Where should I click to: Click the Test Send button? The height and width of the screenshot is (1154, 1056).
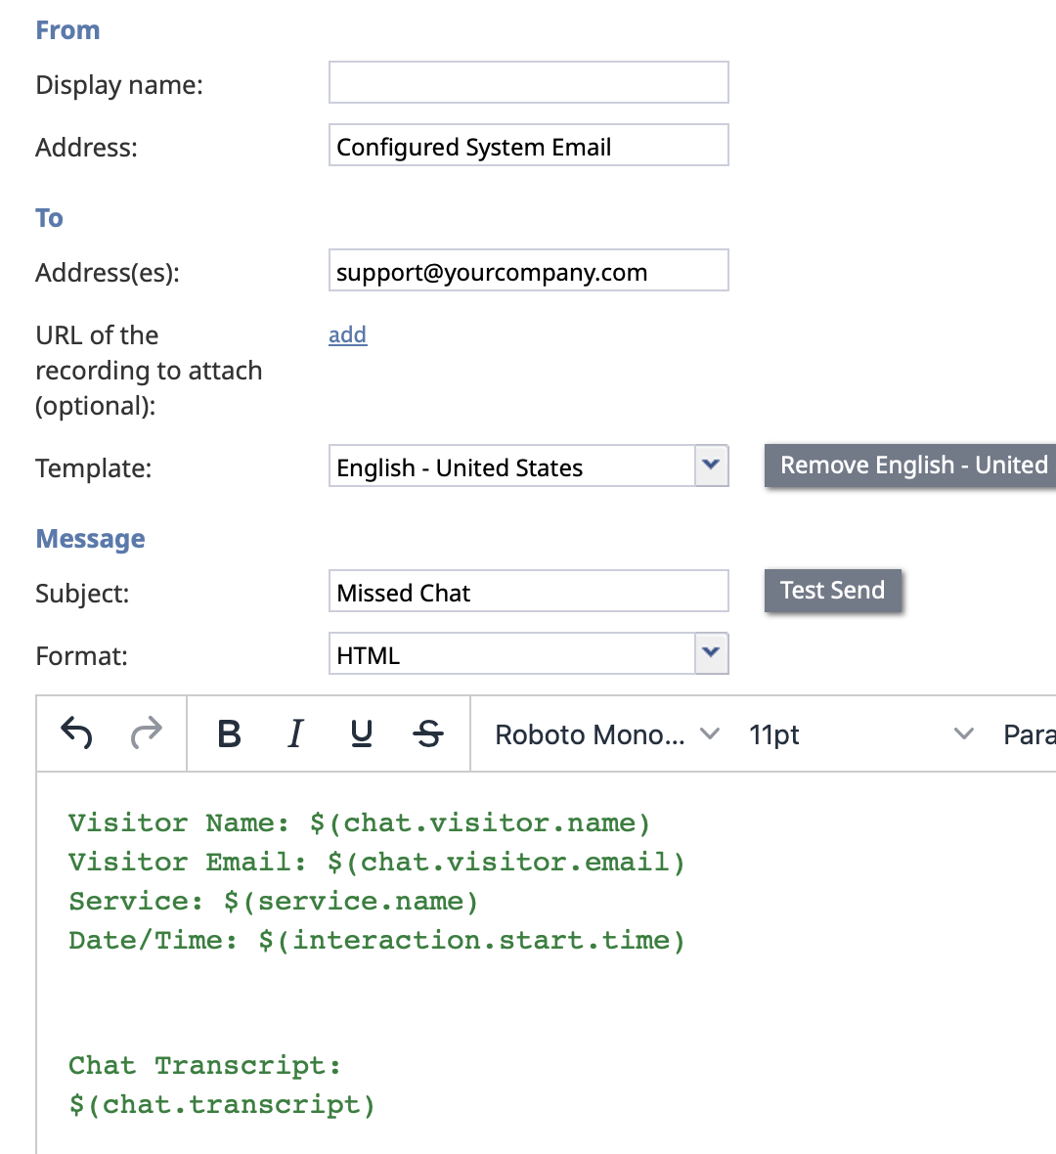point(832,591)
